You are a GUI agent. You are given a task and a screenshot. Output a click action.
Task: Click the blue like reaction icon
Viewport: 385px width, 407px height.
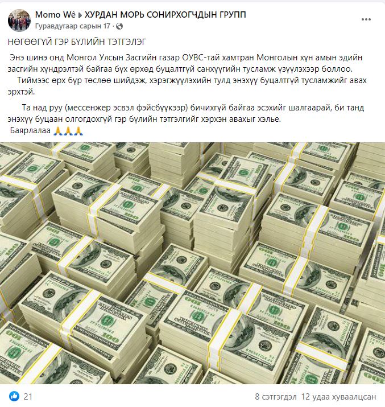[14, 396]
